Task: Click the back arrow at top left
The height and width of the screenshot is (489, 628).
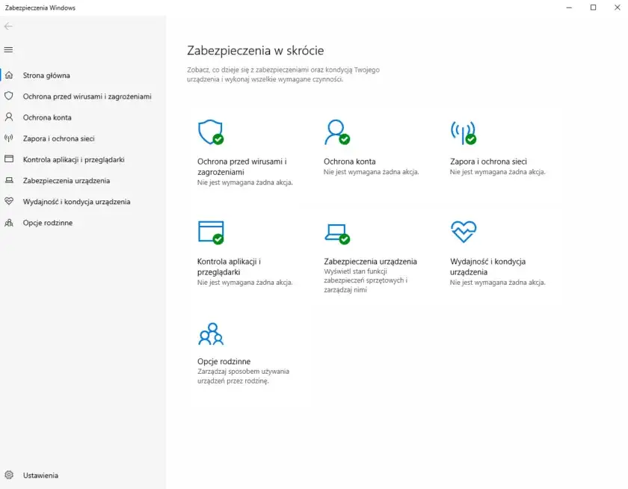Action: pyautogui.click(x=9, y=26)
